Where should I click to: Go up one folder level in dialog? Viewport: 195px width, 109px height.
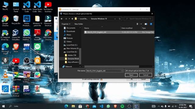pos(72,19)
